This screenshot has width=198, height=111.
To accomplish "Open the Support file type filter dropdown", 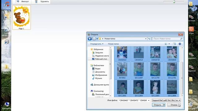I will click(x=166, y=100).
